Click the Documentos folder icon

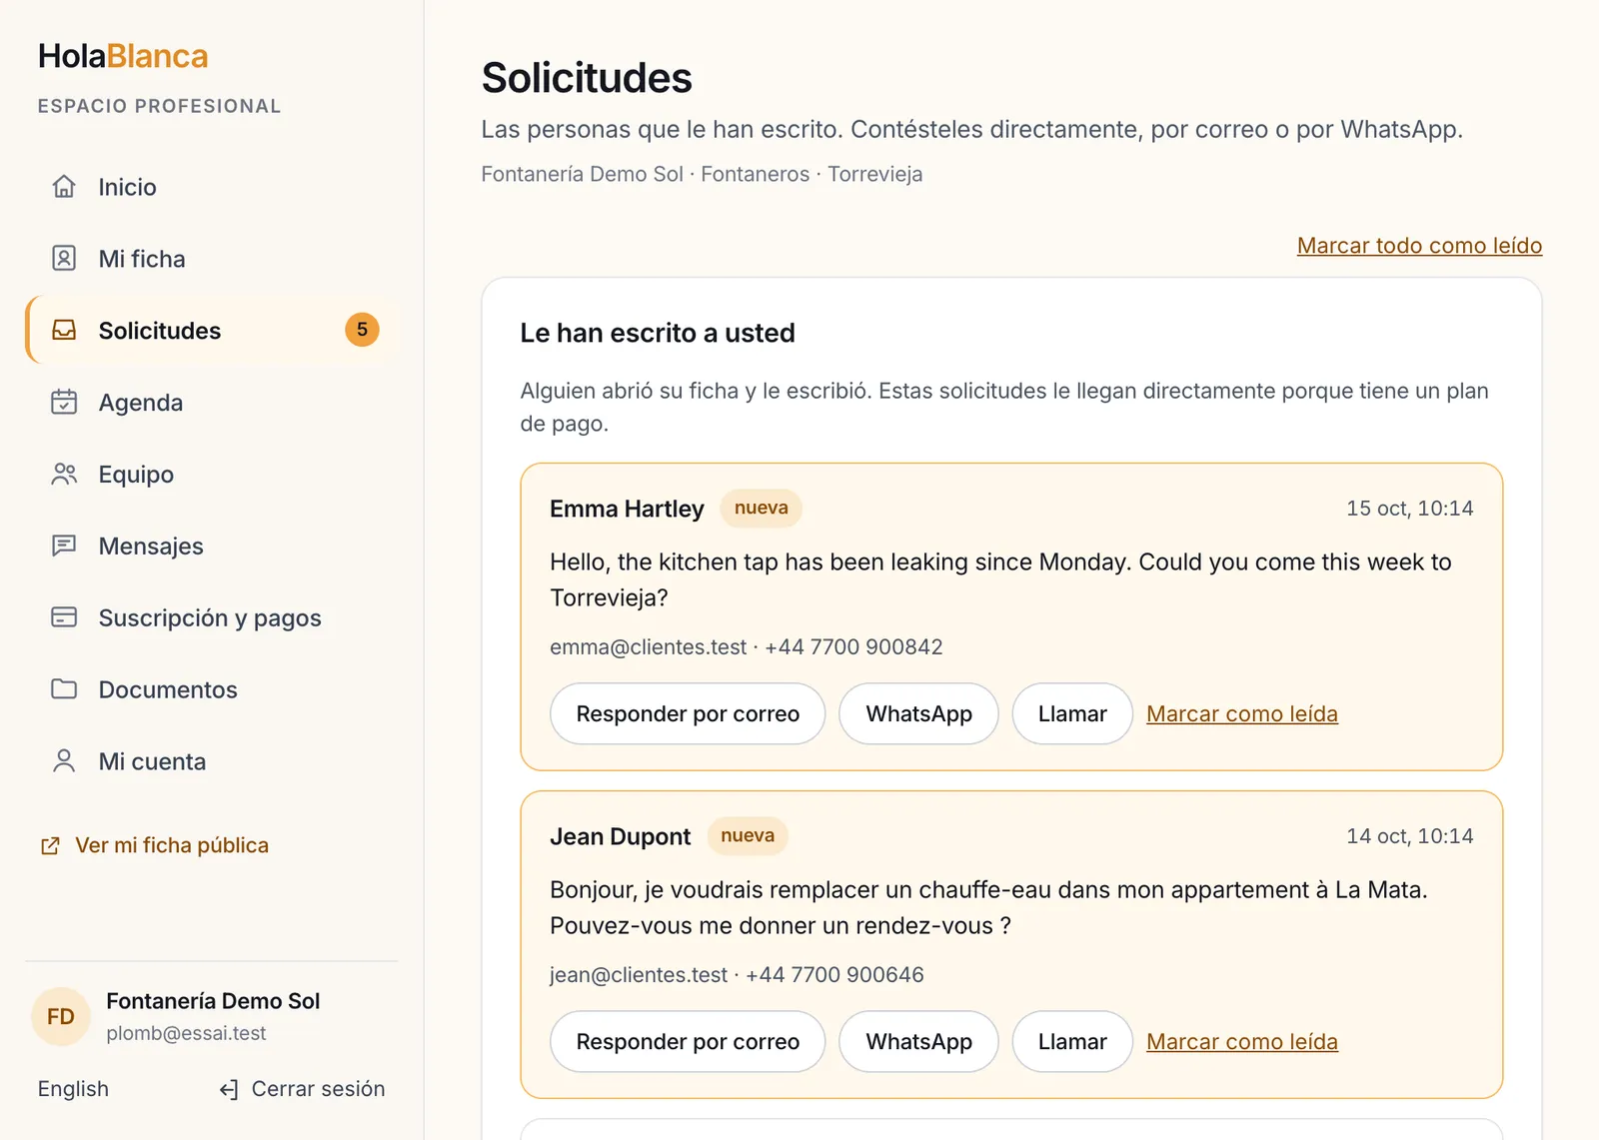[64, 689]
